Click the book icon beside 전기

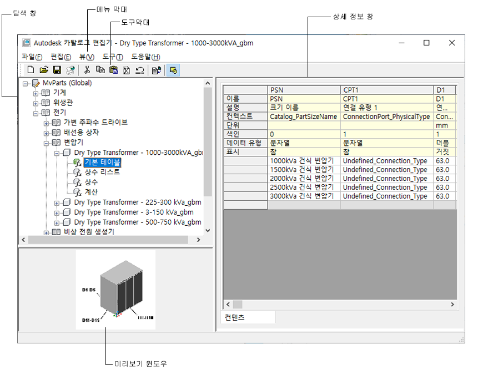46,113
